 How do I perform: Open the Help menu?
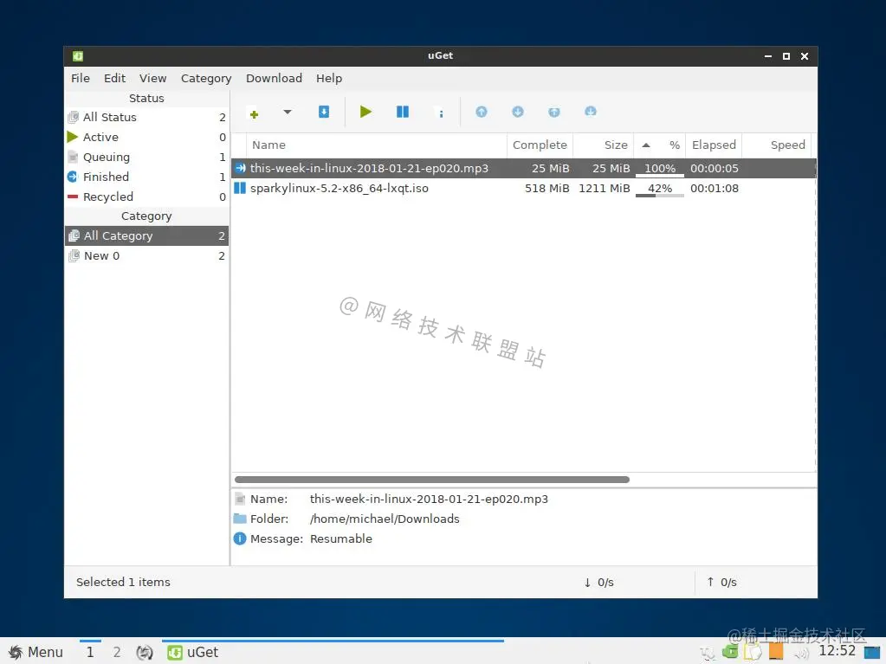tap(329, 78)
